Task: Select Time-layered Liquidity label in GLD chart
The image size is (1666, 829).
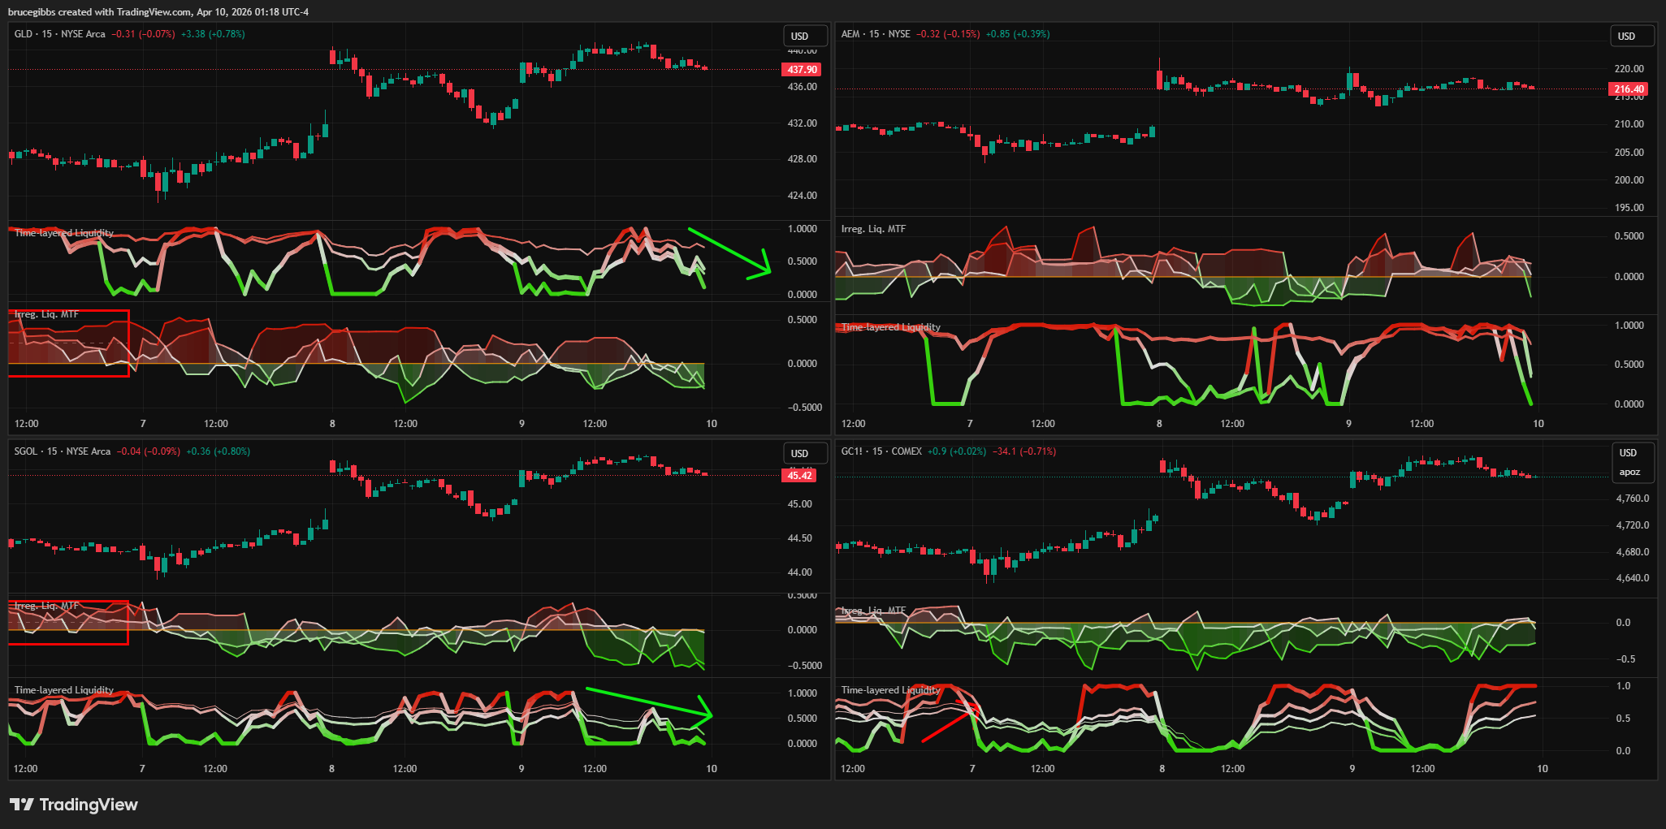Action: click(64, 233)
